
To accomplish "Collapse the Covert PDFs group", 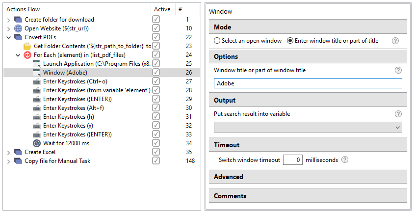I will tap(9, 37).
